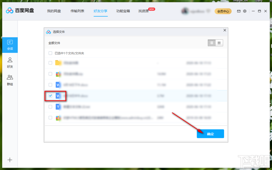Click the 全部文件 breadcrumb
This screenshot has width=272, height=170.
pos(54,43)
